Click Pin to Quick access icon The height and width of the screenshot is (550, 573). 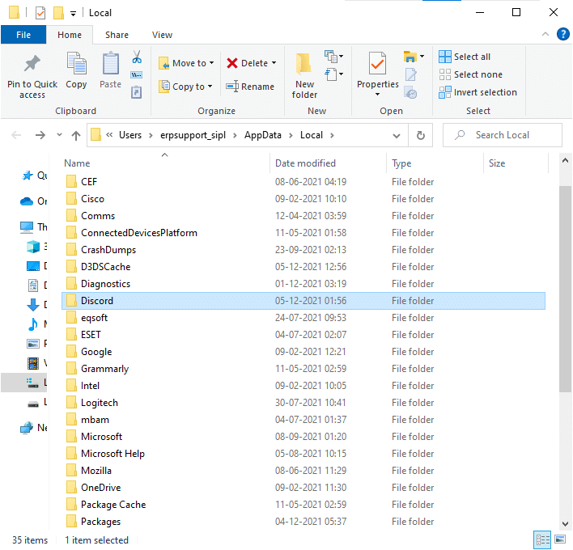coord(32,64)
